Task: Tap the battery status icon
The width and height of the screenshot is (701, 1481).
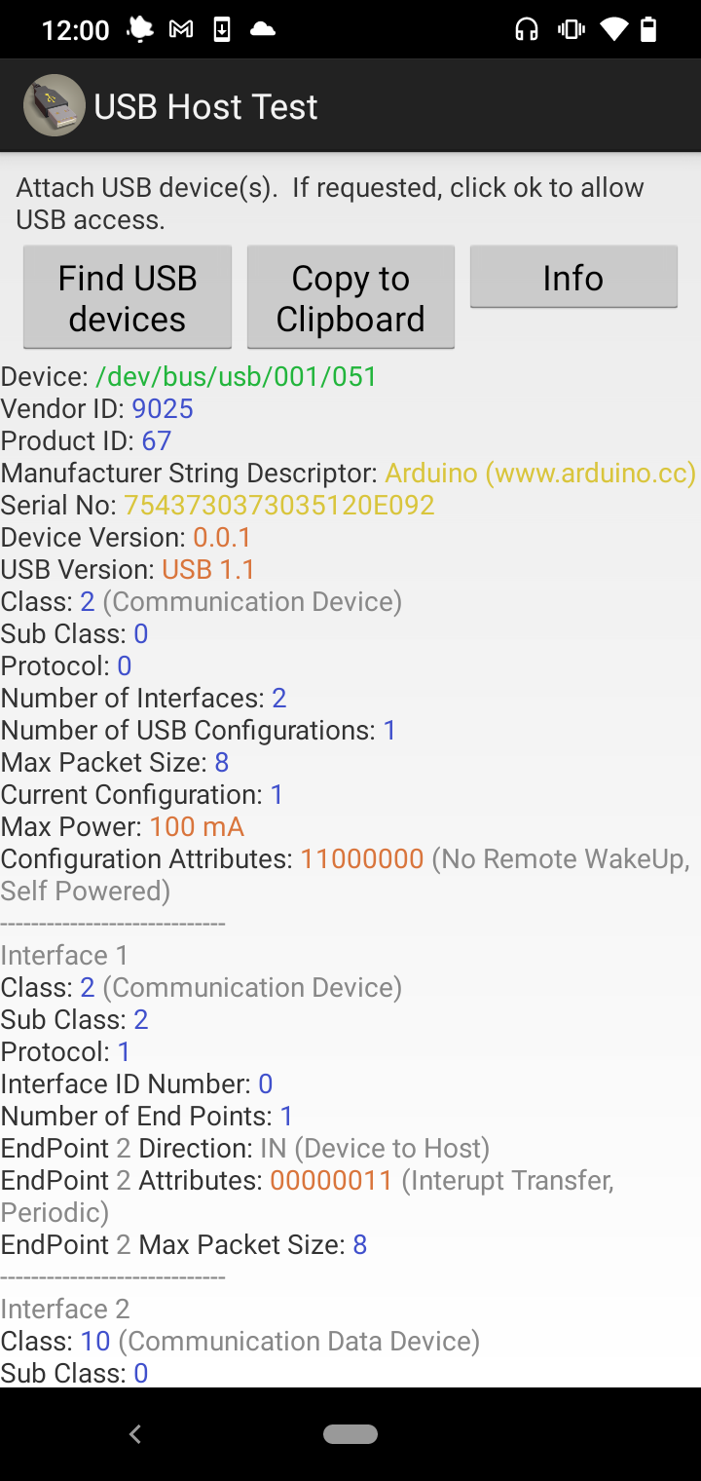Action: [648, 30]
